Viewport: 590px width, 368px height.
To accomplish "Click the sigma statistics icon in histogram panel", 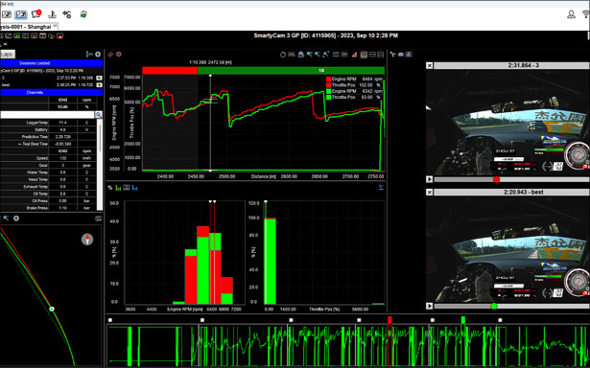I will [x=381, y=187].
